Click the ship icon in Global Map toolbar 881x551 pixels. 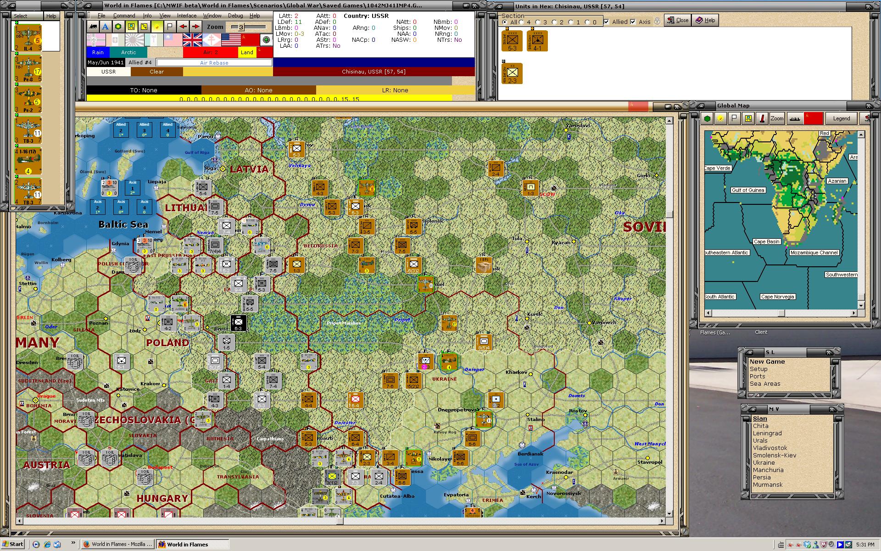(795, 118)
